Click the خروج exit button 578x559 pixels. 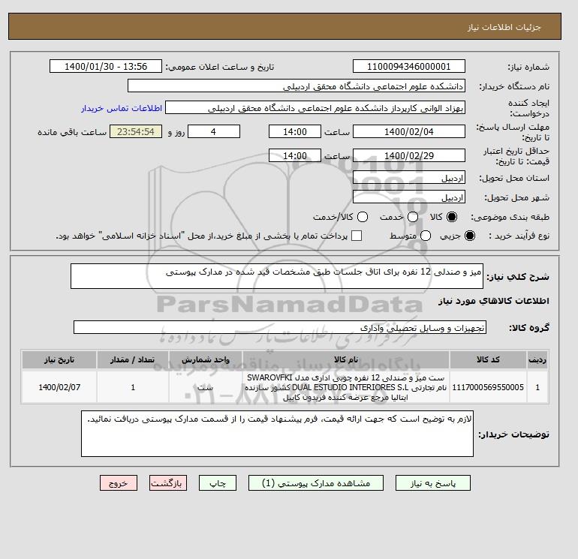pyautogui.click(x=119, y=483)
